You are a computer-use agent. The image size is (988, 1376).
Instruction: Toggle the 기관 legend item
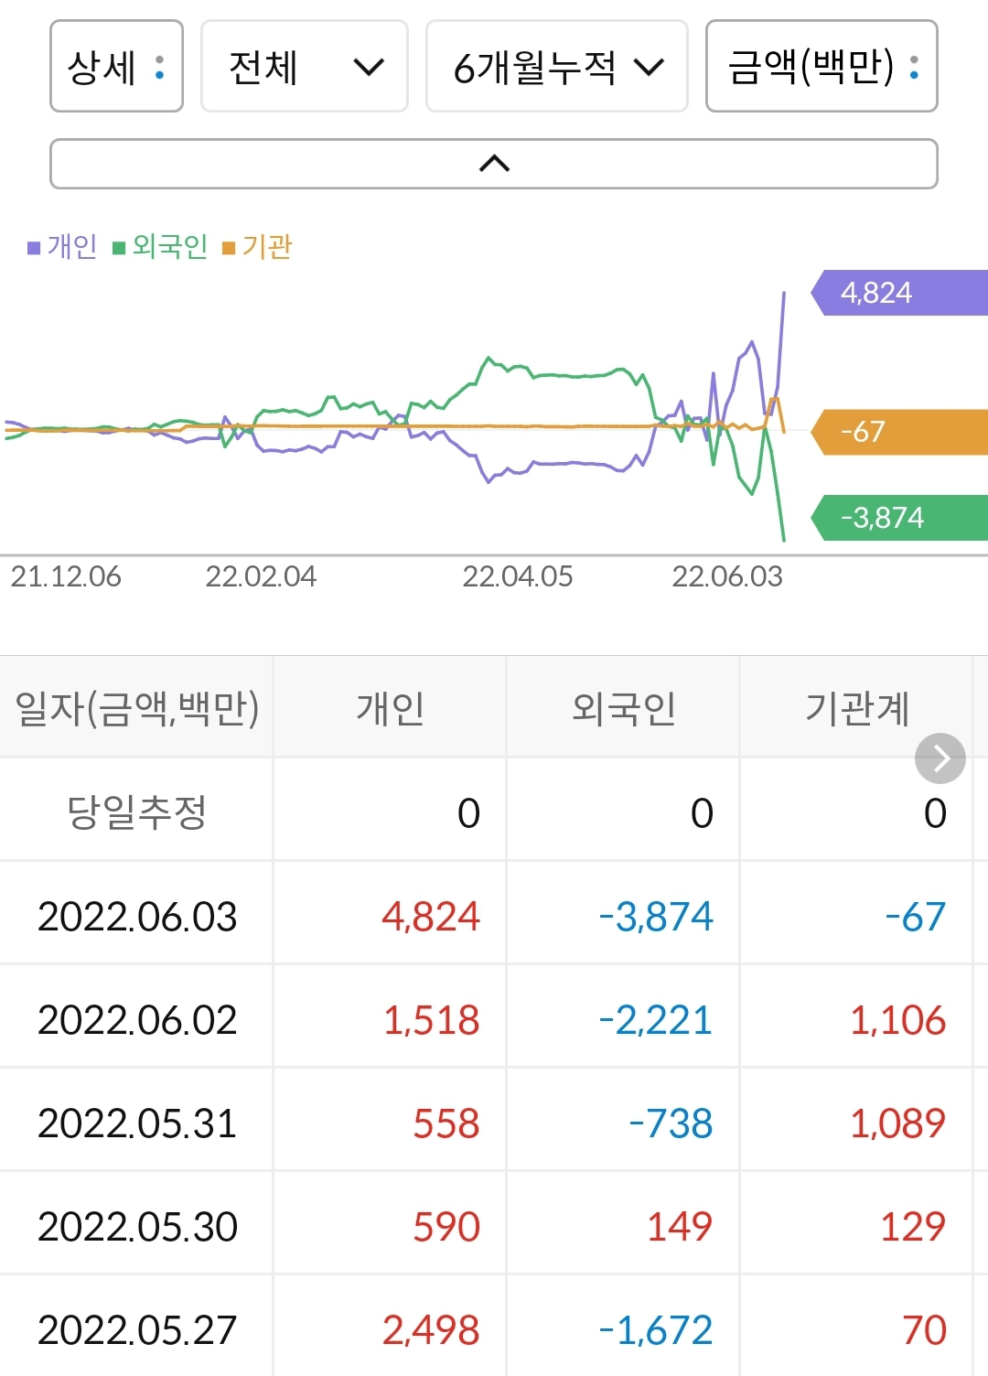coord(265,246)
